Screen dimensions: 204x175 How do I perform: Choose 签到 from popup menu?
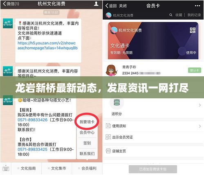87,143
